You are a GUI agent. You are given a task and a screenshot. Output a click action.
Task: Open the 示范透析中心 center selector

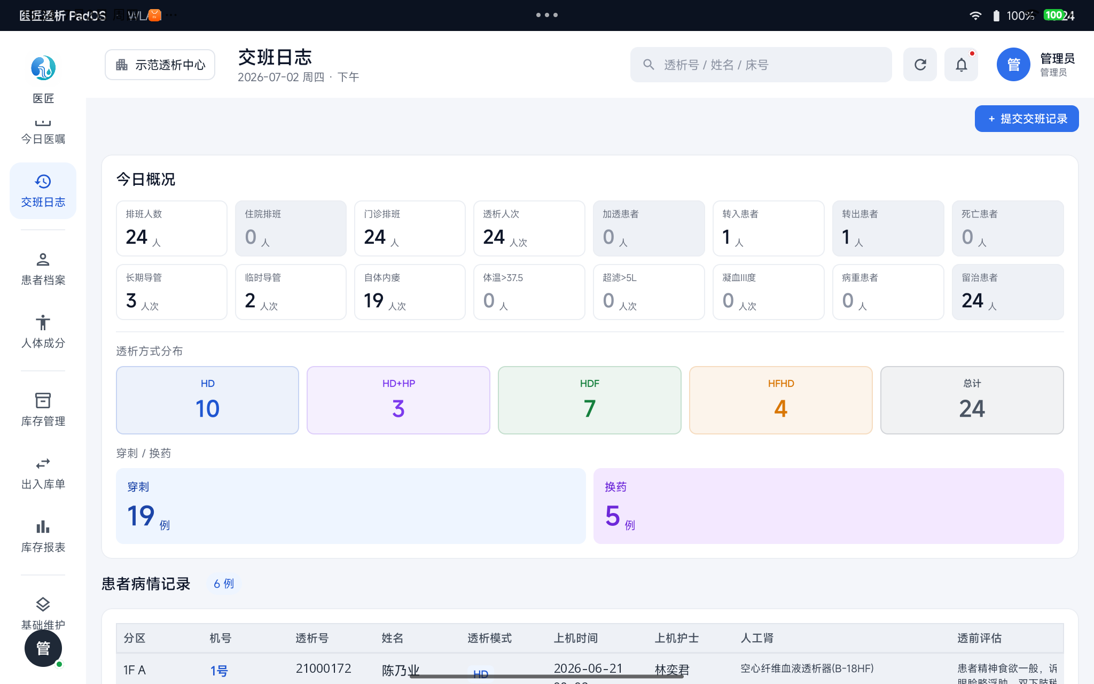[x=160, y=65]
